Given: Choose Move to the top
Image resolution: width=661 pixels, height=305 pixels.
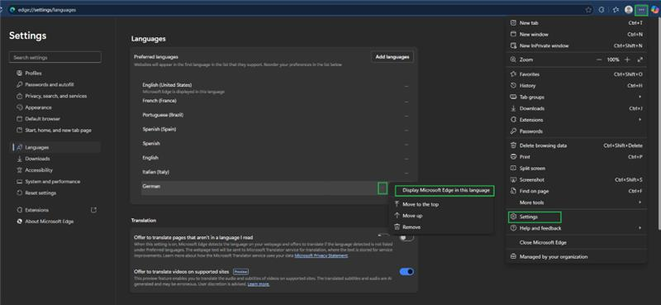Looking at the screenshot, I should [440, 204].
